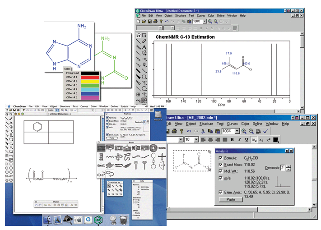Uncheck m/e checkbox in Windows Analysis panel
321x230 pixels.
tap(220, 178)
